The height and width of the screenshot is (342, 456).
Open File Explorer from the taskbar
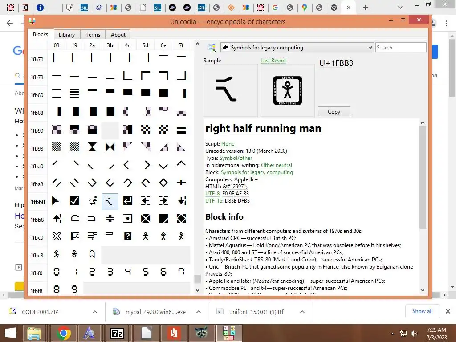(x=34, y=333)
